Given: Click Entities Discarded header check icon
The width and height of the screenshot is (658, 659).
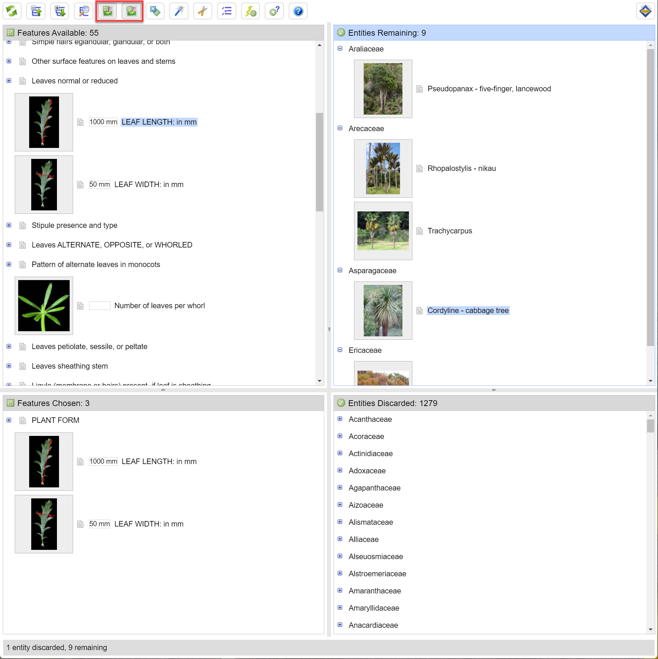Looking at the screenshot, I should coord(341,403).
